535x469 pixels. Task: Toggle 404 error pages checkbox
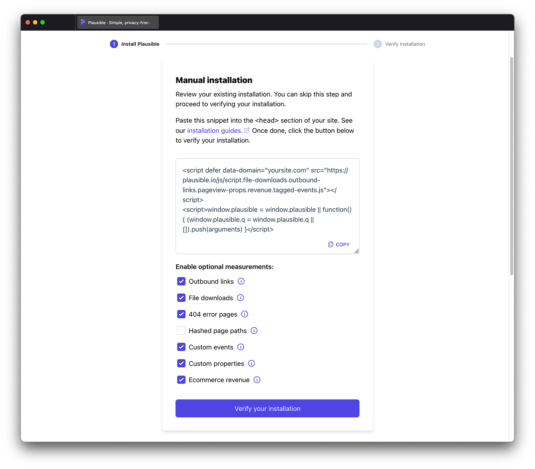[x=181, y=314]
